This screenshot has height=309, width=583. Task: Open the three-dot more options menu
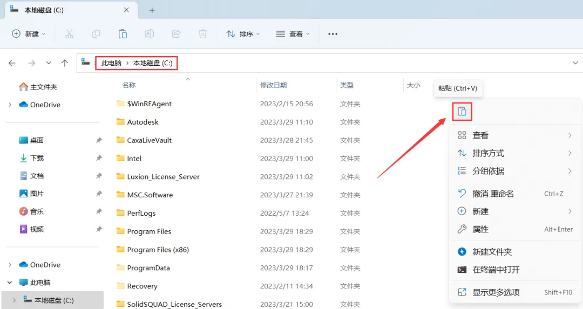333,34
